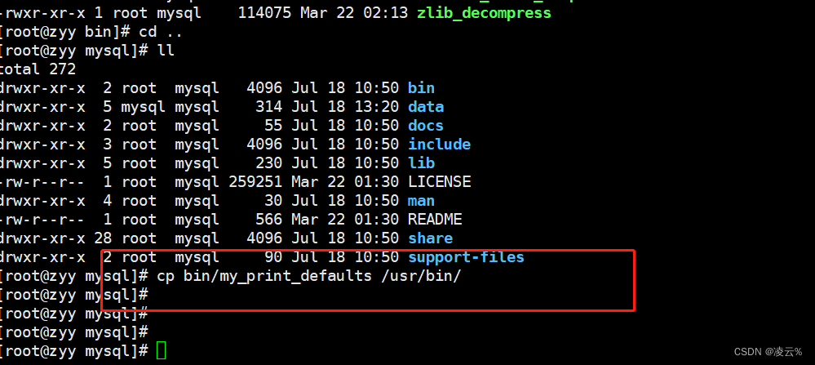
Task: Click the link count 28 in share row
Action: [x=103, y=238]
